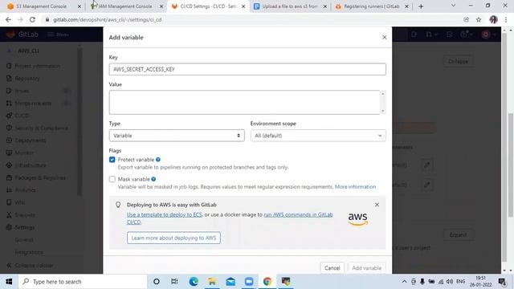Reload the current page
The image size is (514, 289).
point(32,19)
